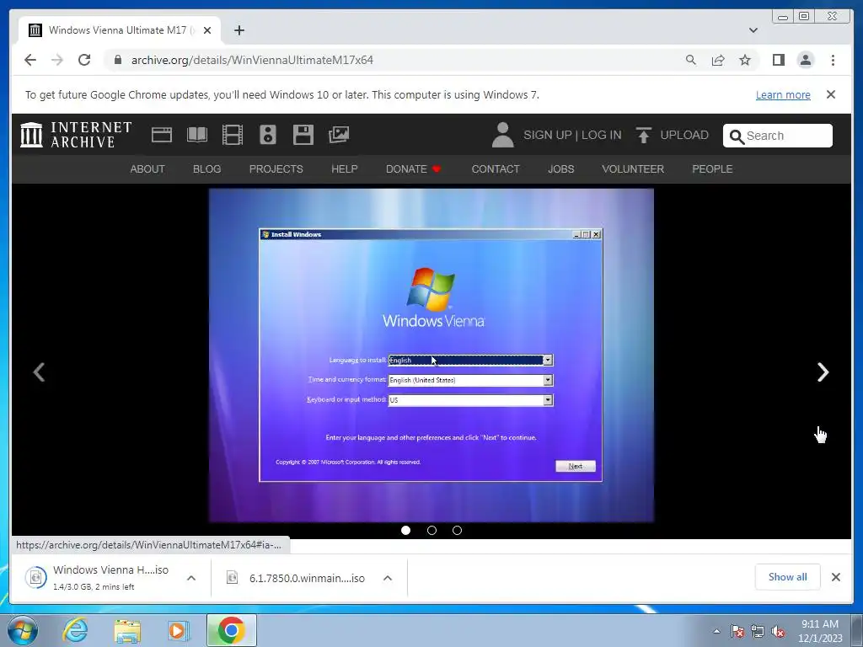Bookmark this tab with star icon
Image resolution: width=863 pixels, height=647 pixels.
point(745,60)
